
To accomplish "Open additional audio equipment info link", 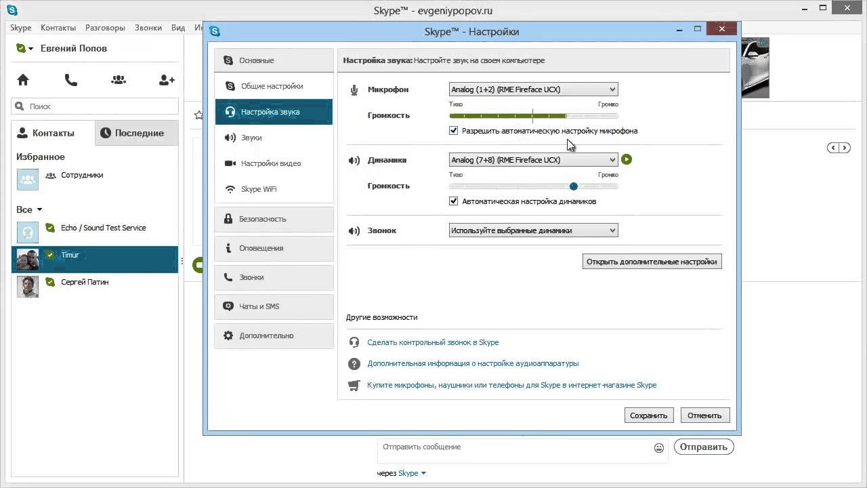I will (x=473, y=364).
